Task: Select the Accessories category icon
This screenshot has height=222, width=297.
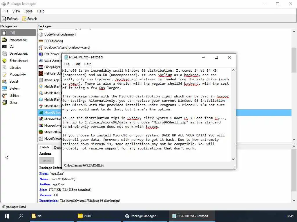Action: pos(4,40)
